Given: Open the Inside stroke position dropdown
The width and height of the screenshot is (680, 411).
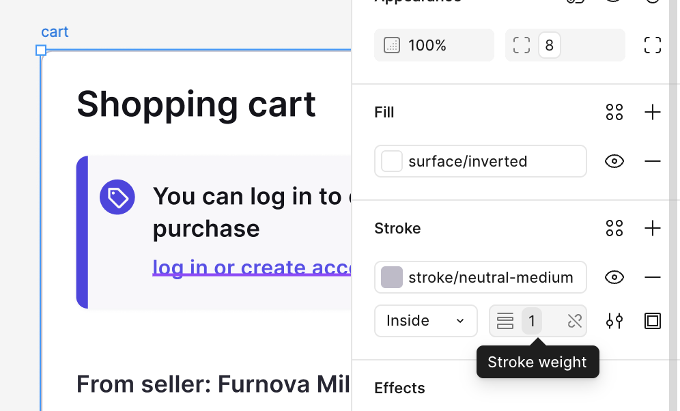Looking at the screenshot, I should click(x=425, y=321).
